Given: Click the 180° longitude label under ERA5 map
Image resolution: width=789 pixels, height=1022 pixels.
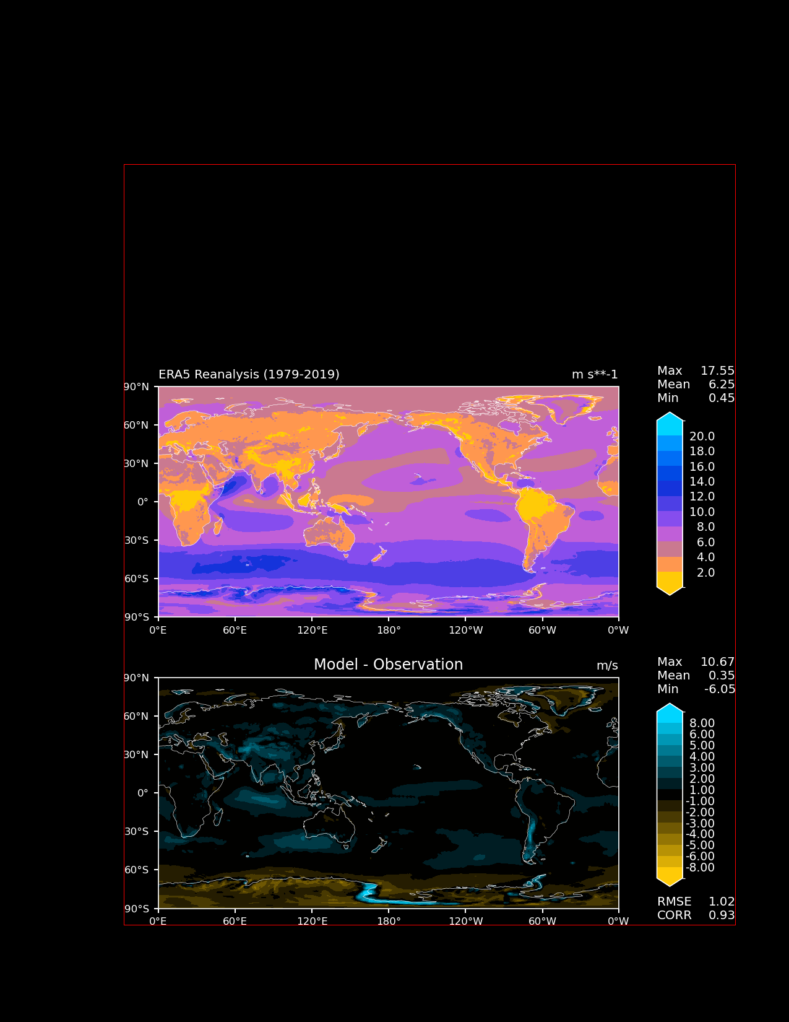Looking at the screenshot, I should pyautogui.click(x=389, y=631).
